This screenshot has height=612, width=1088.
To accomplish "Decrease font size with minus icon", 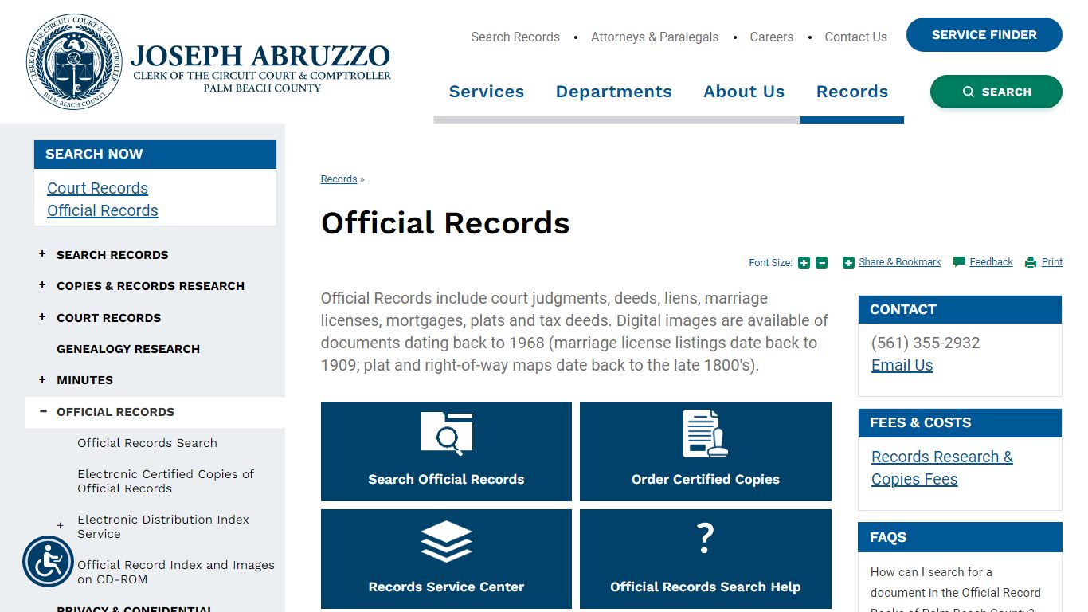I will coord(822,262).
